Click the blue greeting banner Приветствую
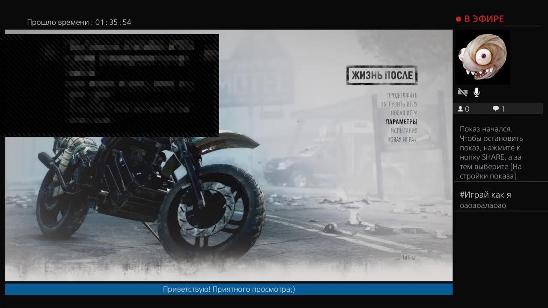The height and width of the screenshot is (308, 548). 229,289
